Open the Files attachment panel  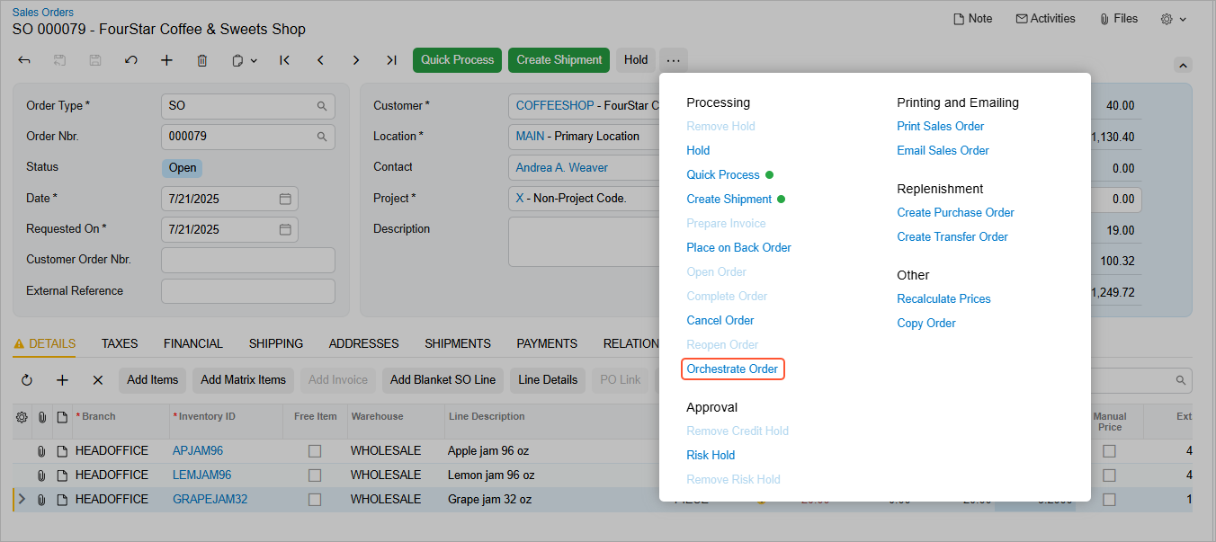pyautogui.click(x=1118, y=19)
